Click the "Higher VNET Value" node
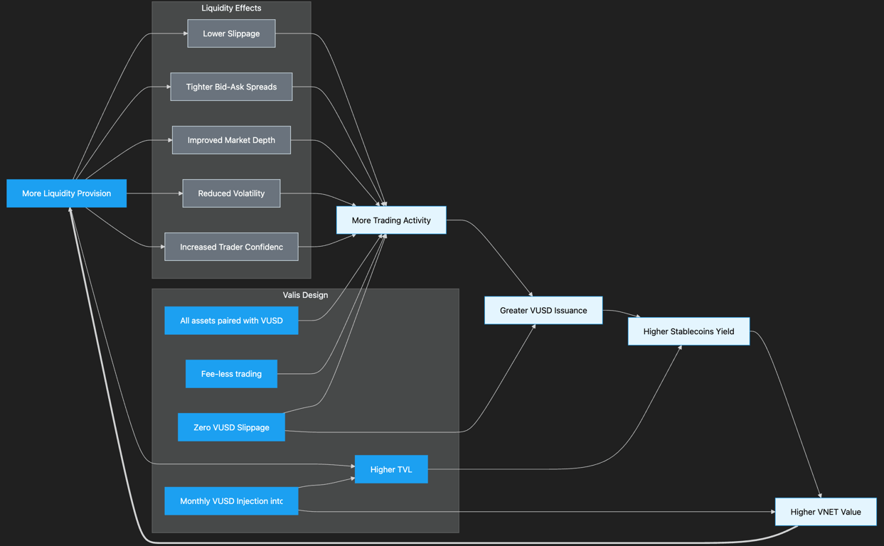884x546 pixels. [x=826, y=511]
